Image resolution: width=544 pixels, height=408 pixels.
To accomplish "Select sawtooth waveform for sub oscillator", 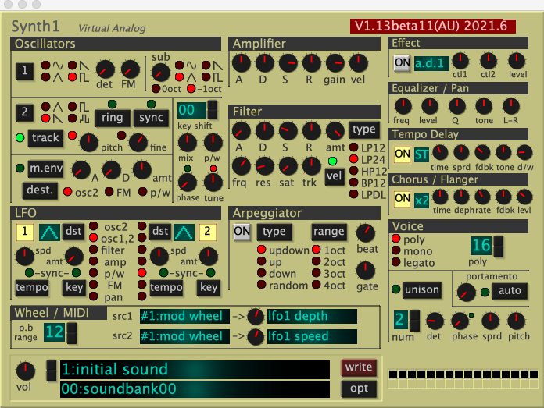I will pos(206,65).
